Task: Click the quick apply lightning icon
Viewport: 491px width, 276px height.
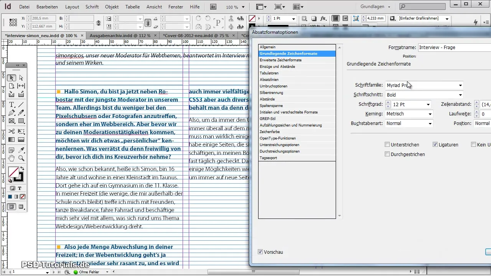Action: (476, 22)
